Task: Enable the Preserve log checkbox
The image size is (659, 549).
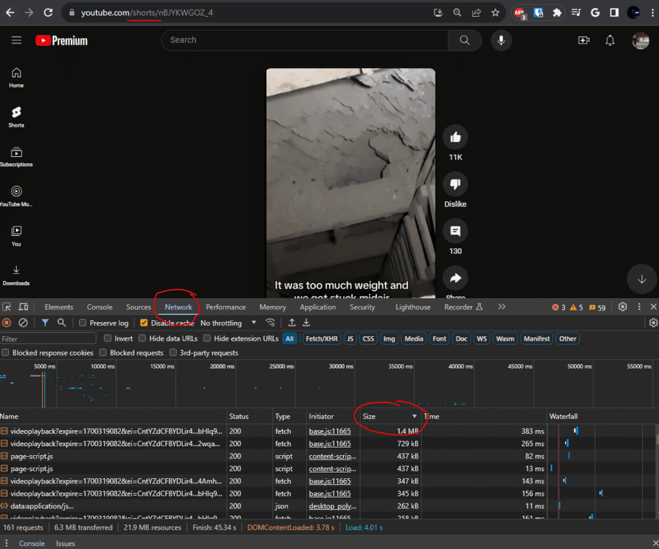Action: [x=83, y=323]
